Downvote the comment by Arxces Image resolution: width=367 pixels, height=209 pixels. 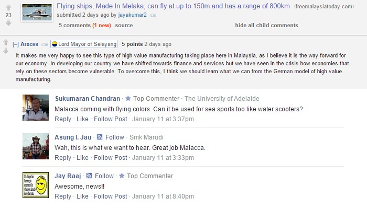[5, 51]
